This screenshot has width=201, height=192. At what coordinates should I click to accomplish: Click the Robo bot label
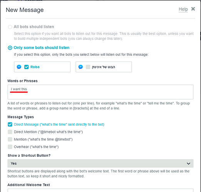coord(35,67)
